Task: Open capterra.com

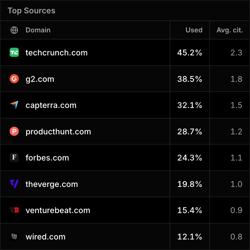Action: (x=51, y=105)
